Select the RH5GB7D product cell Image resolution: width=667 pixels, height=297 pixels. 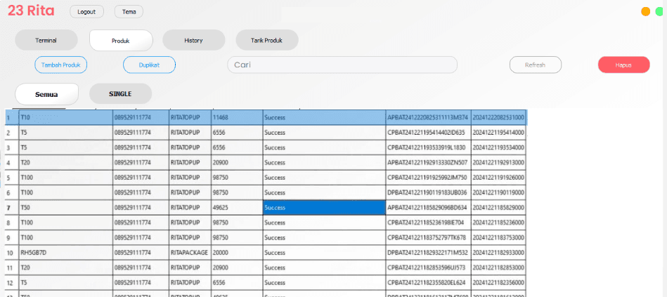[x=65, y=253]
